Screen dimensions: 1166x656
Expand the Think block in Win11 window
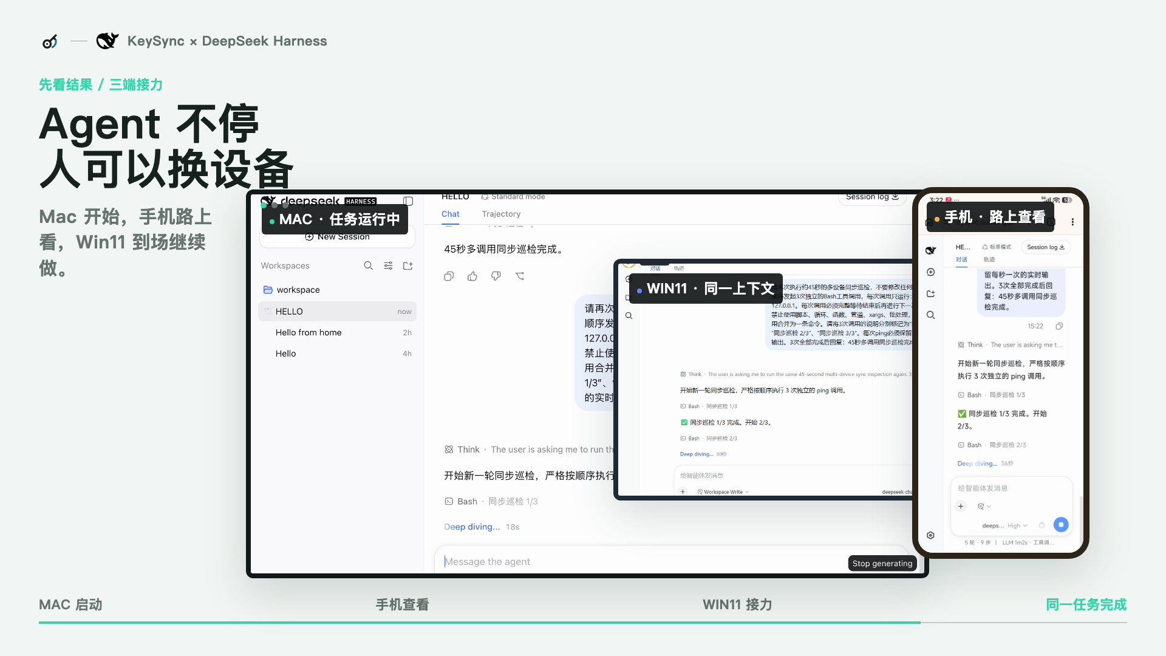pyautogui.click(x=796, y=374)
